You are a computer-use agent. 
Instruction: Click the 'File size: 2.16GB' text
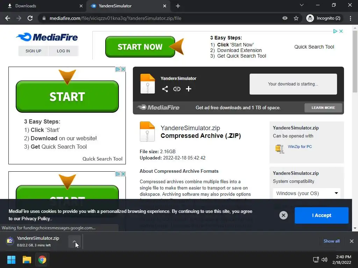click(158, 151)
